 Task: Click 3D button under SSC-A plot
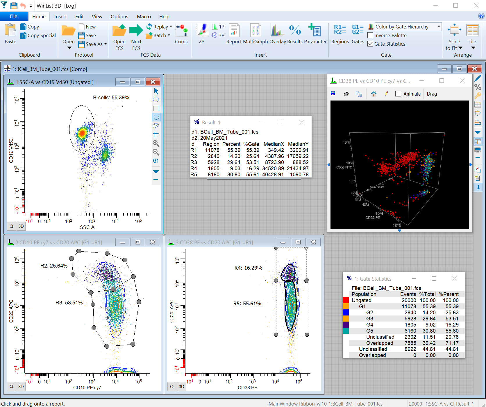[x=21, y=226]
